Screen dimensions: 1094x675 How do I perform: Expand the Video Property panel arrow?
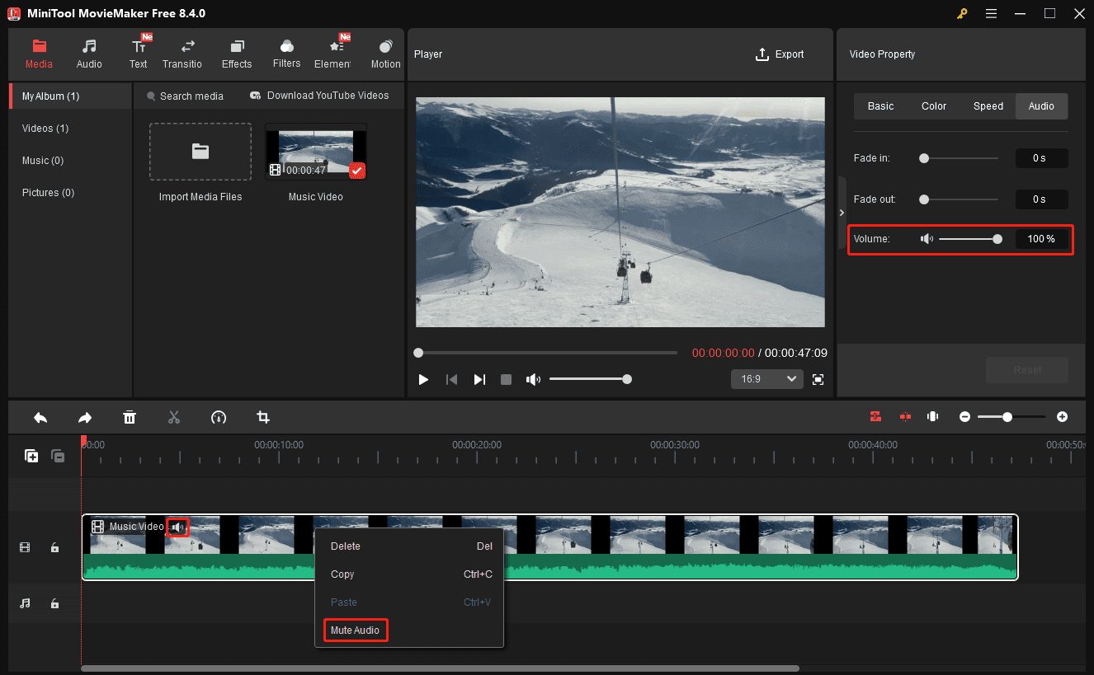tap(842, 212)
